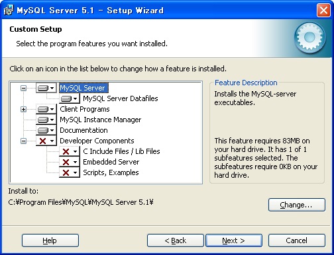The image size is (334, 255).
Task: Click the installer icon in title bar
Action: point(9,10)
